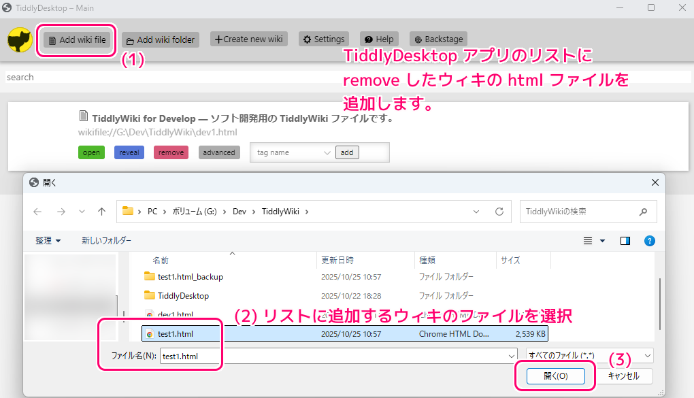Click remove on the dev1.html wiki entry
This screenshot has height=398, width=694.
(170, 152)
